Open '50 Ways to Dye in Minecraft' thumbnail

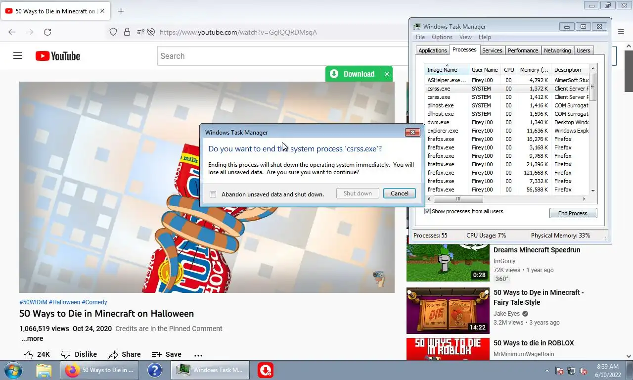[x=448, y=311]
